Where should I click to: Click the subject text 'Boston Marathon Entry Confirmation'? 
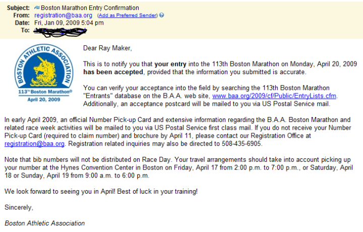click(90, 8)
